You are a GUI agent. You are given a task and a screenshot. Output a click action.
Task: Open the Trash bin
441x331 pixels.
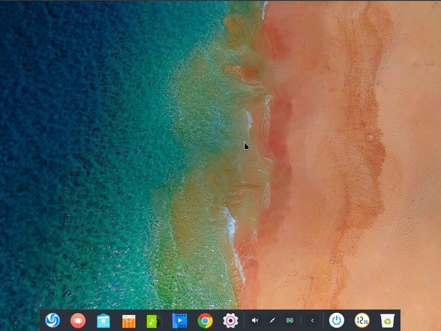pos(388,320)
